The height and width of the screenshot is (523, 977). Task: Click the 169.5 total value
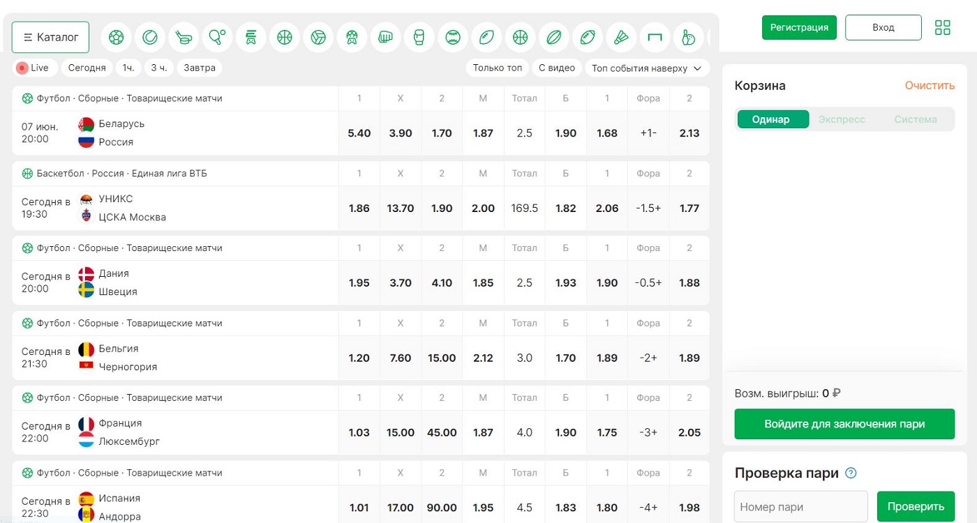[525, 208]
